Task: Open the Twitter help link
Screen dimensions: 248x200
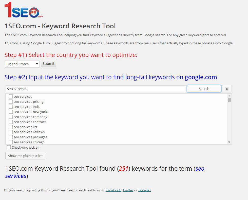Action: coord(128,190)
